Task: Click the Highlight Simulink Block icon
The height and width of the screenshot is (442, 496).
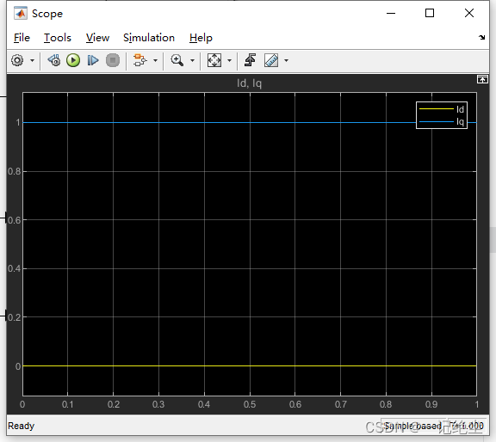Action: tap(139, 60)
